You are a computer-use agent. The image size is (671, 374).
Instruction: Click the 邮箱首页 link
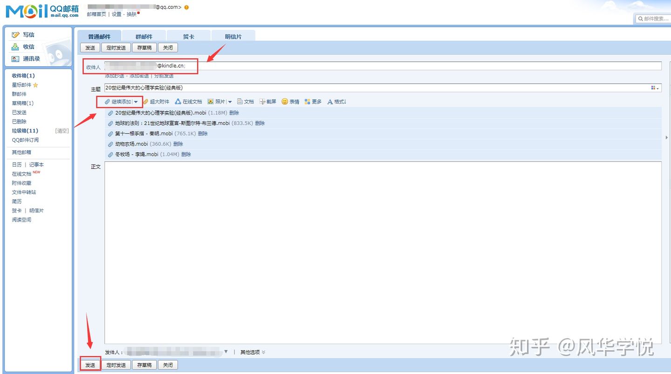96,14
